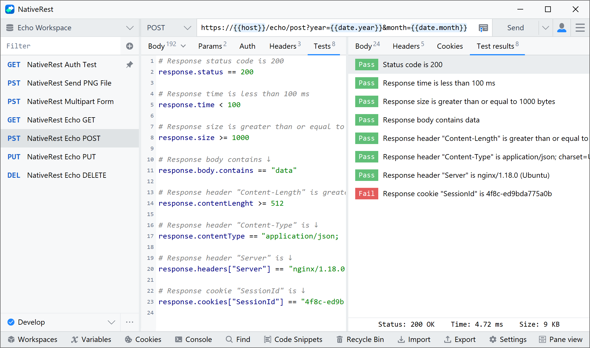The height and width of the screenshot is (348, 590).
Task: Switch to the response Cookies tab
Action: point(450,46)
